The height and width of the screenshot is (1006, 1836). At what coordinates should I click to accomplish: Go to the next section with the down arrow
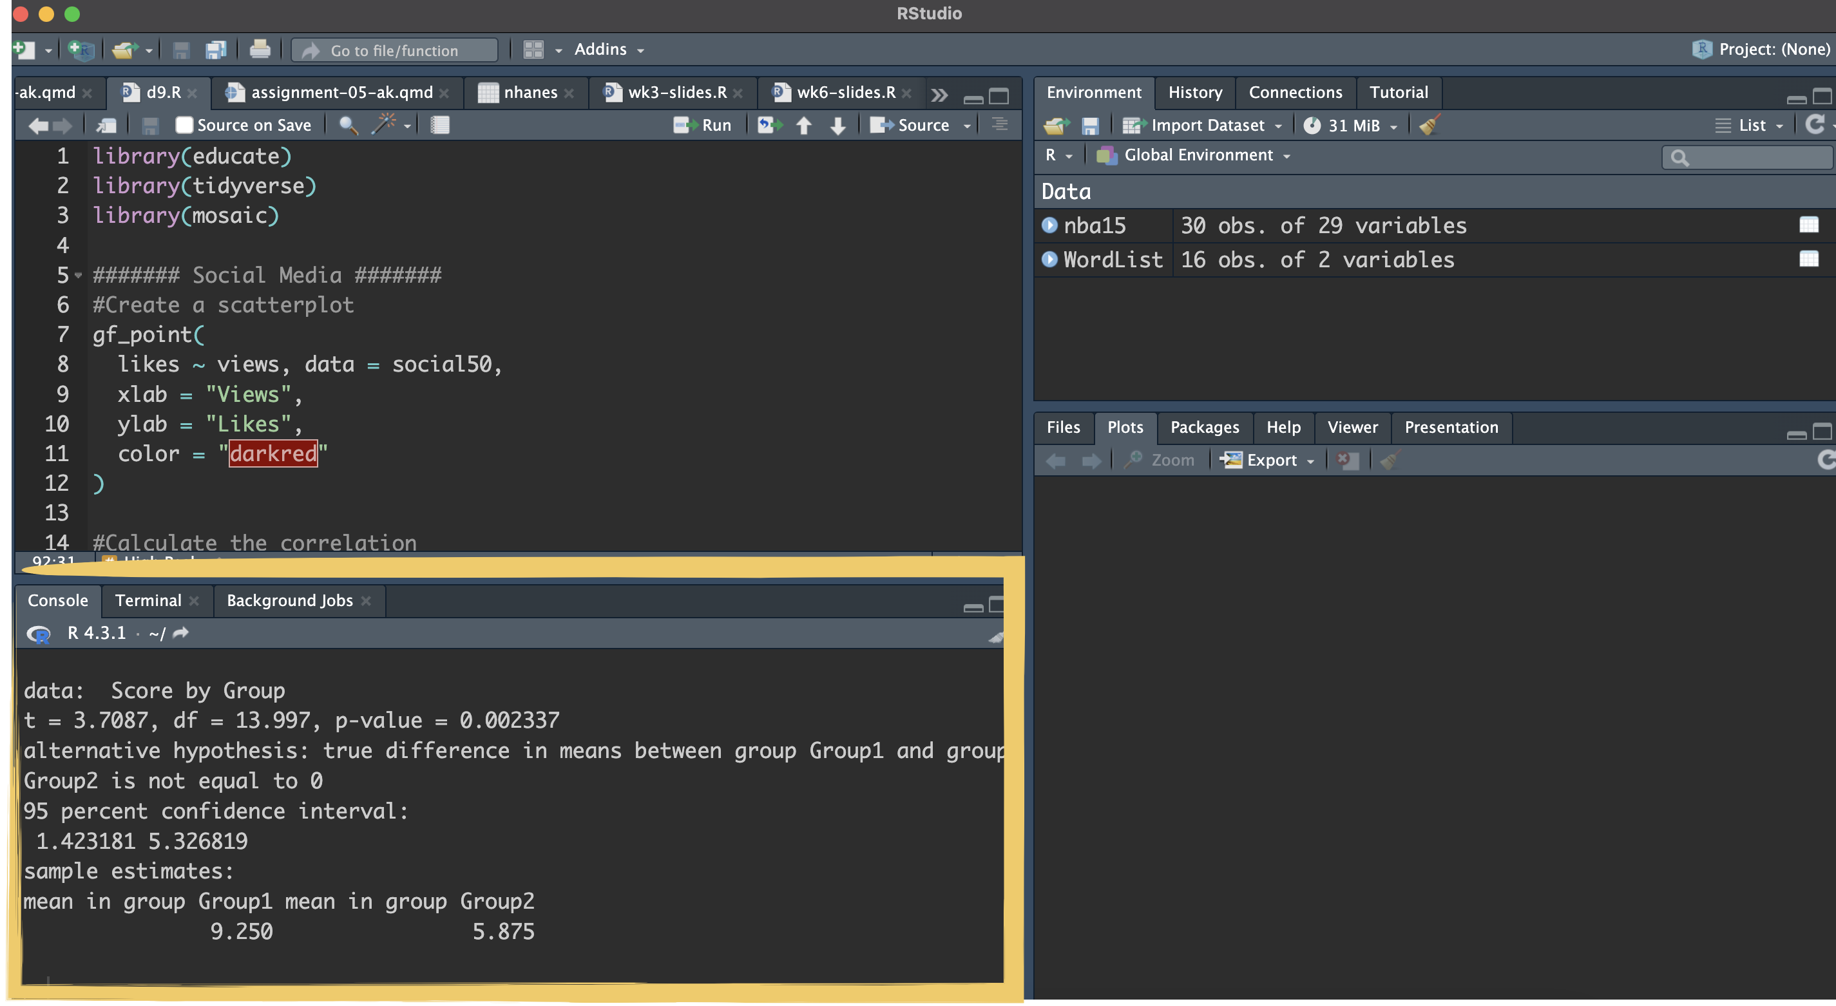(x=838, y=125)
